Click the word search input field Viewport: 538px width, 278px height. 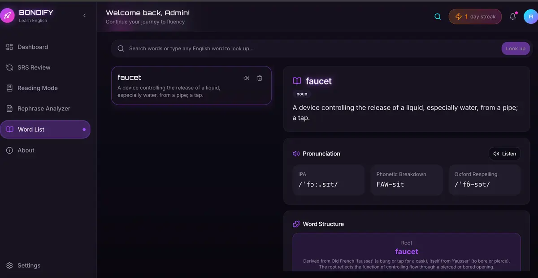(x=309, y=49)
